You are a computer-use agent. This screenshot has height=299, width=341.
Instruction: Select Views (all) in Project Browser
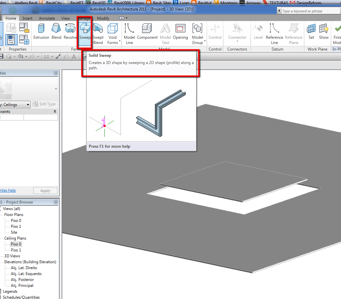pos(11,208)
